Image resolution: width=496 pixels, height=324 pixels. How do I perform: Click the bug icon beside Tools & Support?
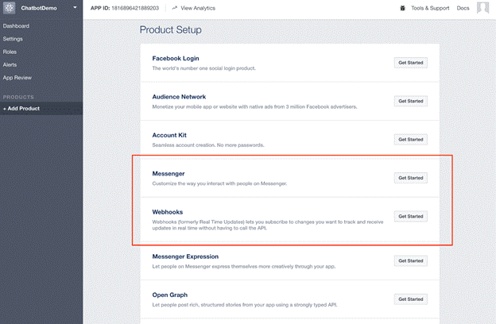(403, 8)
